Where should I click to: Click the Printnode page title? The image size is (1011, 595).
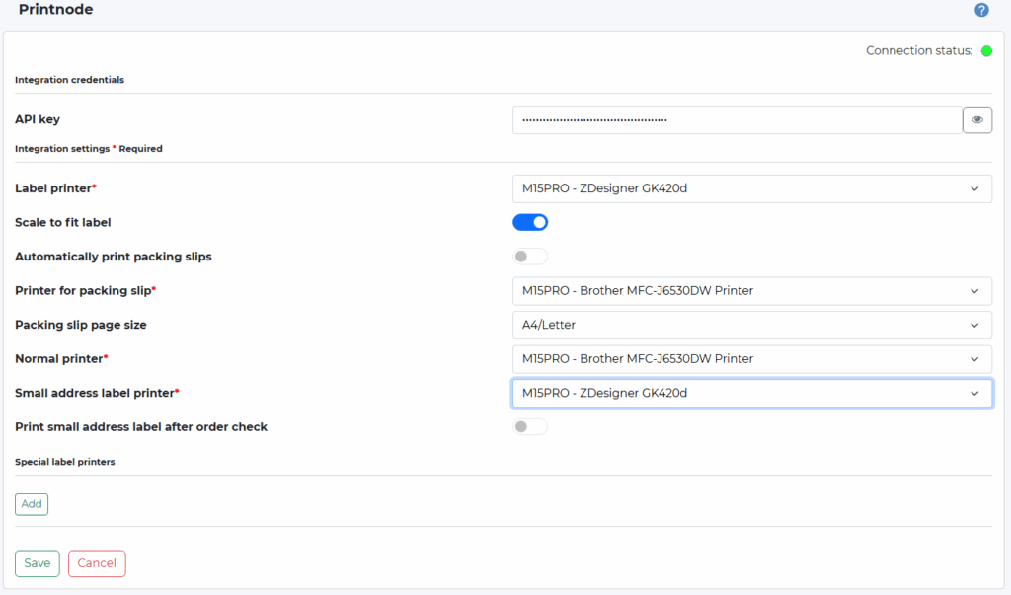(55, 10)
